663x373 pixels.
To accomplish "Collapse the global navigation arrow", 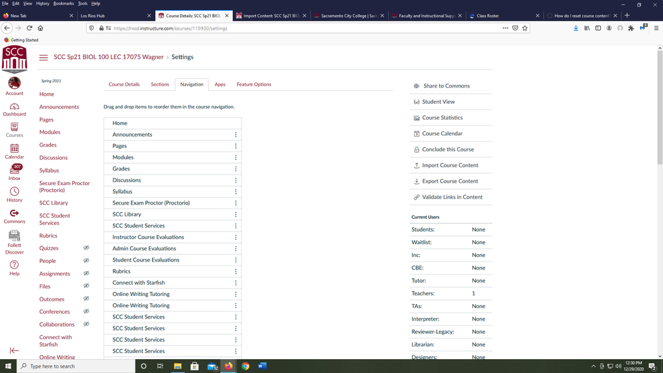I will point(15,350).
